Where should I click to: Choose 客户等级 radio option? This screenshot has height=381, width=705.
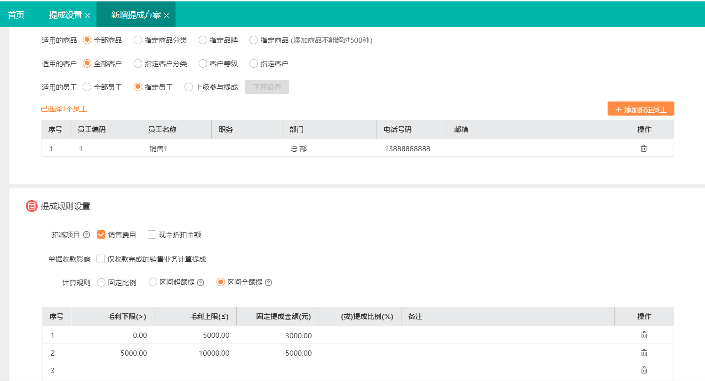203,63
